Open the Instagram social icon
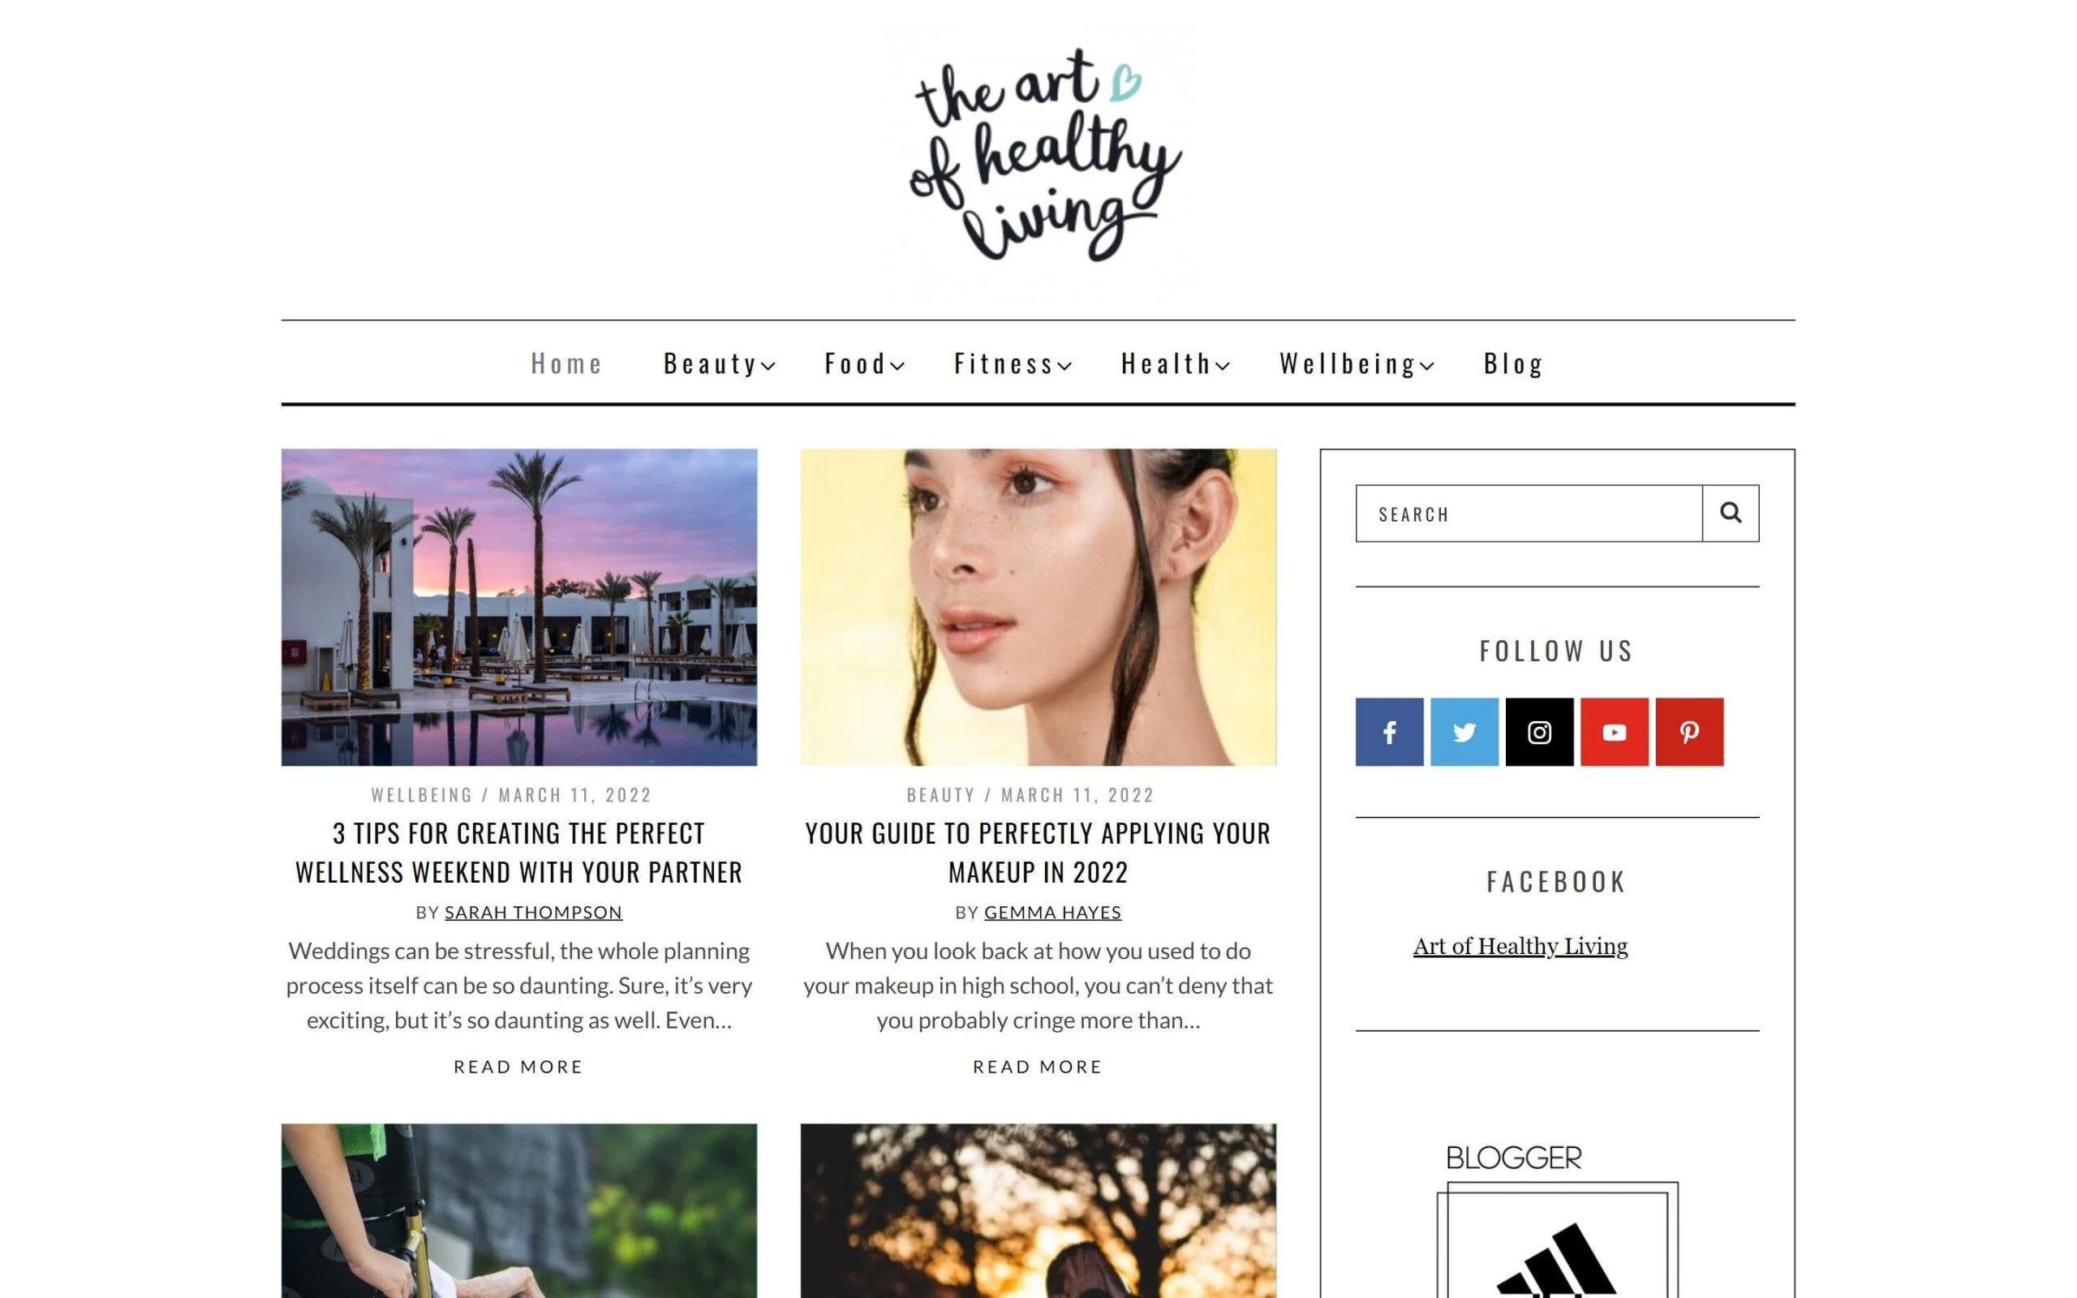This screenshot has width=2077, height=1298. 1539,732
